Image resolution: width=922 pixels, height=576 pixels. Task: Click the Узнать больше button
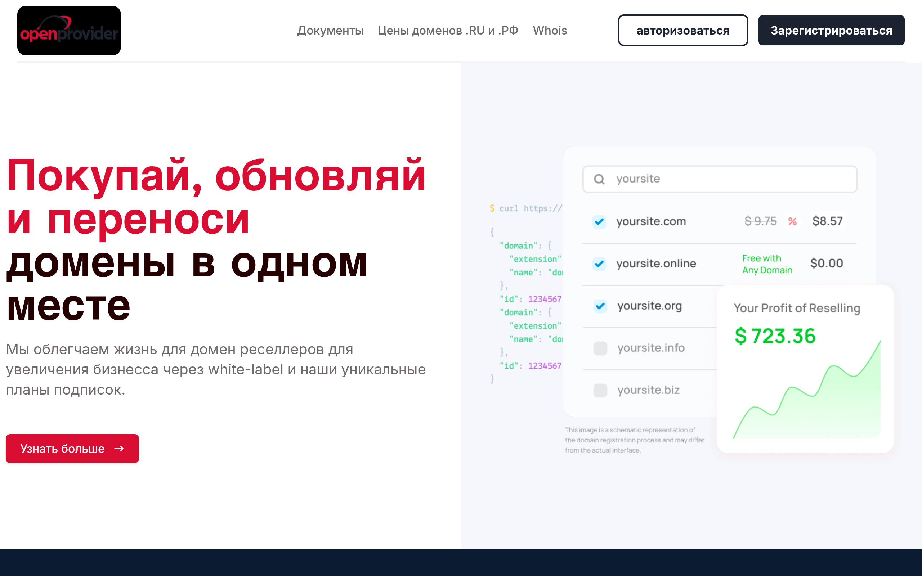(x=72, y=449)
